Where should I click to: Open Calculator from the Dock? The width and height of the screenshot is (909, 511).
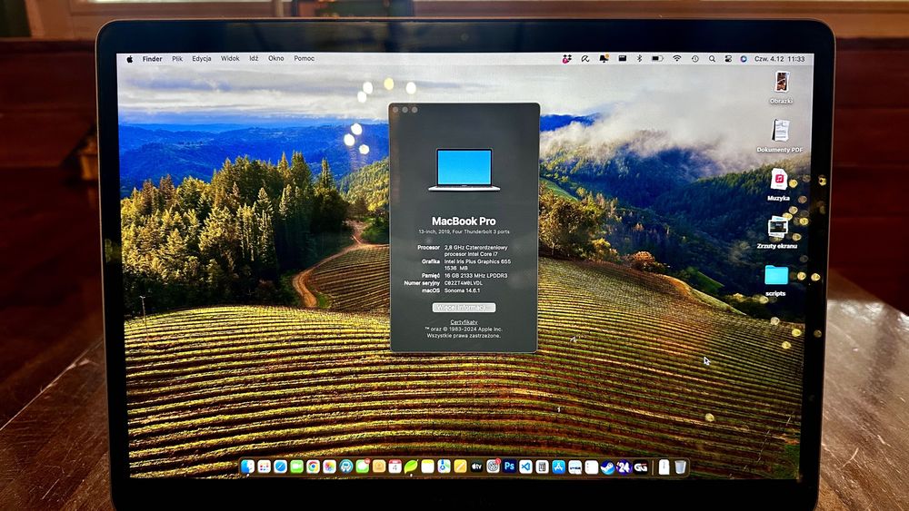pyautogui.click(x=542, y=466)
